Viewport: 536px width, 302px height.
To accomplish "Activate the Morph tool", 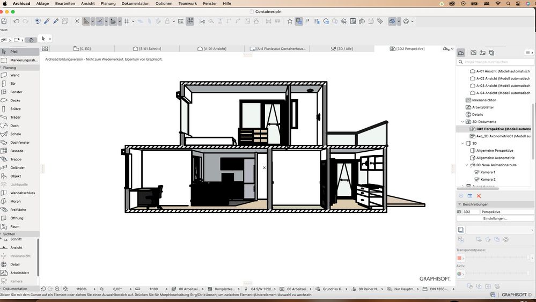I will pos(15,201).
